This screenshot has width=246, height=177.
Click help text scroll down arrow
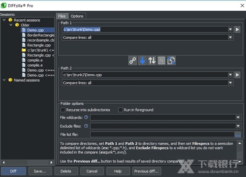tap(240, 162)
